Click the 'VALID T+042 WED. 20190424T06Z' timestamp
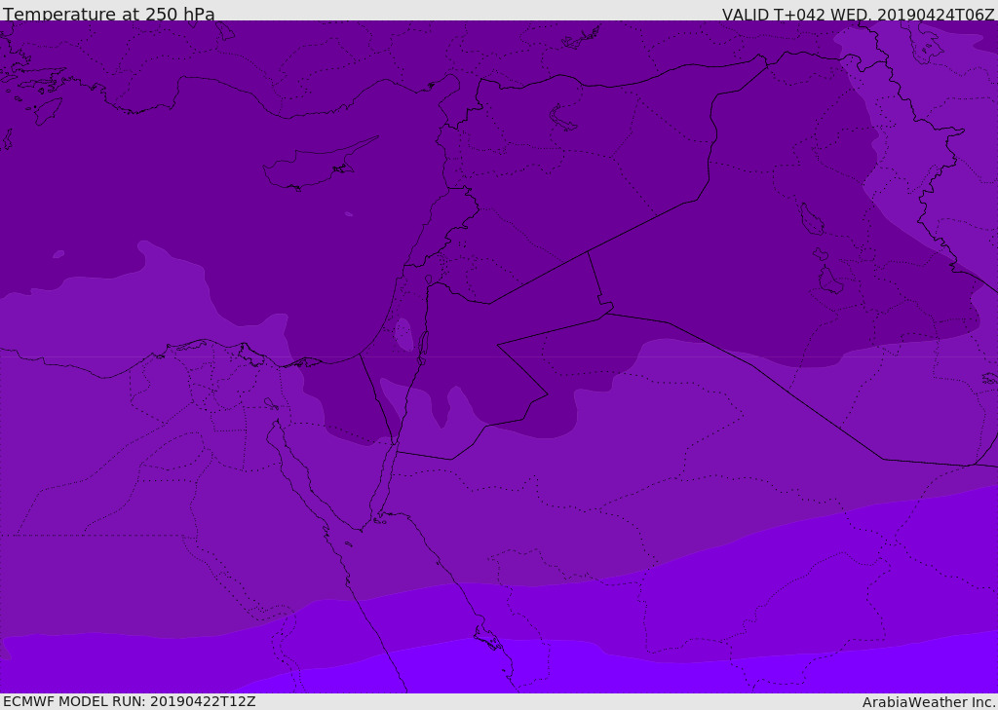Image resolution: width=998 pixels, height=710 pixels. [x=858, y=14]
